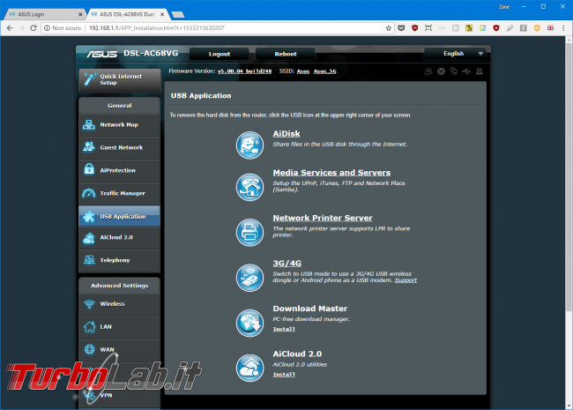Open the Network Printer Server link
Screen dimensions: 573x410
pos(323,218)
